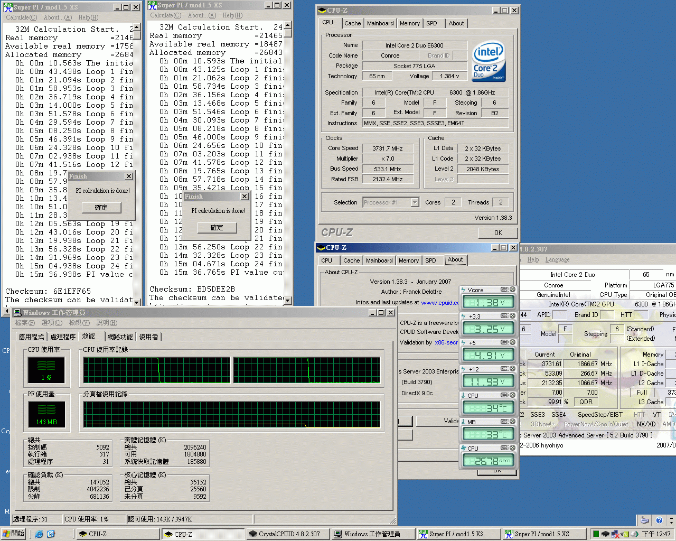Switch to the SPD tab in top CPU-Z
676x541 pixels.
pos(431,23)
